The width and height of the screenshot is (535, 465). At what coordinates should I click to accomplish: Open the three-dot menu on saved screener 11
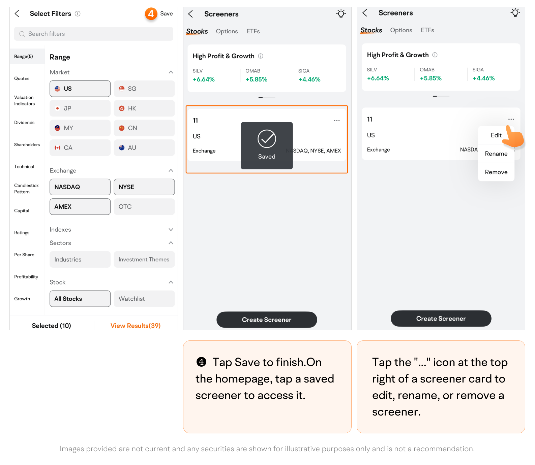pyautogui.click(x=336, y=121)
